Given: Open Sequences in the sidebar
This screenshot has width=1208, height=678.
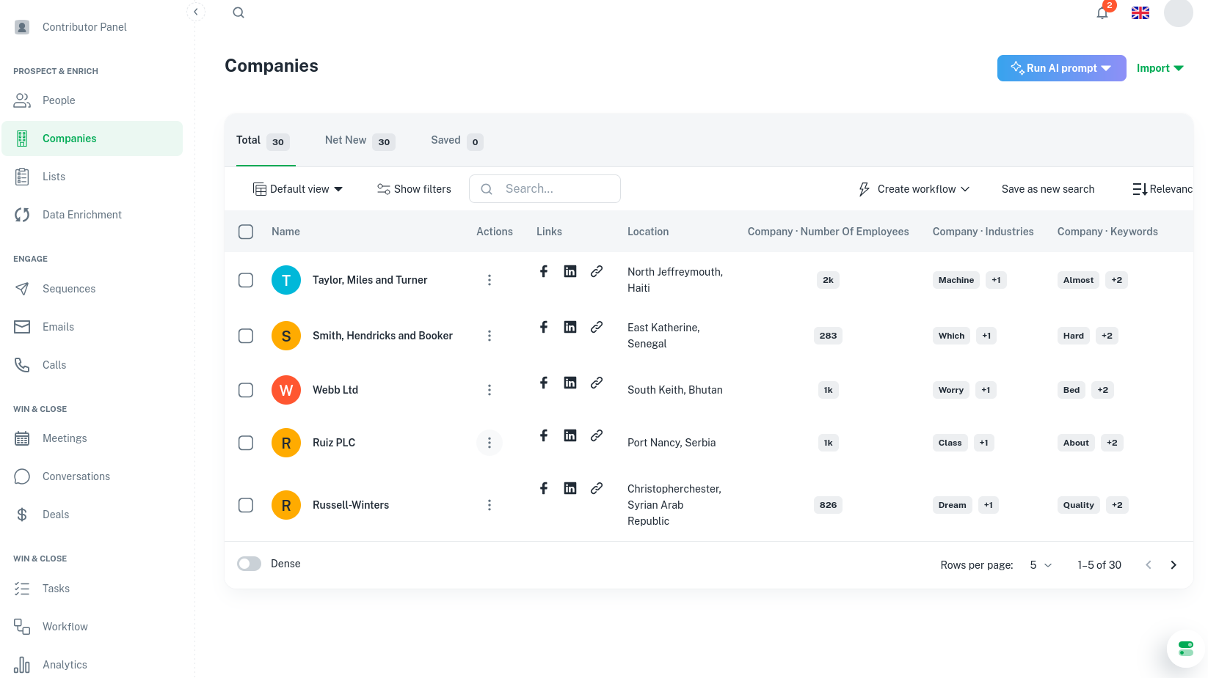Looking at the screenshot, I should (92, 289).
